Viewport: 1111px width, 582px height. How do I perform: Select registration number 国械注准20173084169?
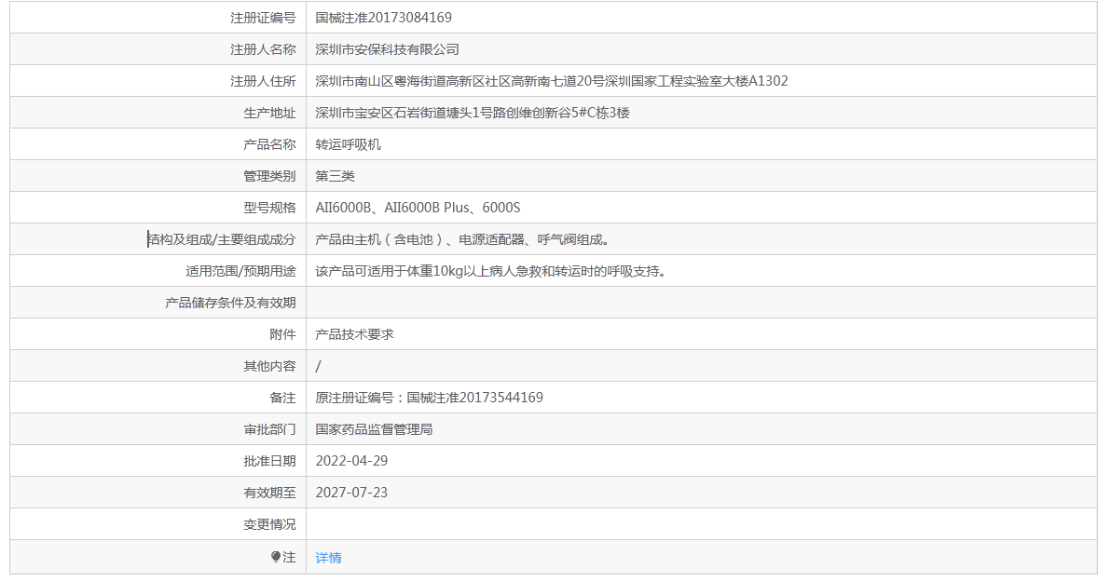pyautogui.click(x=383, y=18)
